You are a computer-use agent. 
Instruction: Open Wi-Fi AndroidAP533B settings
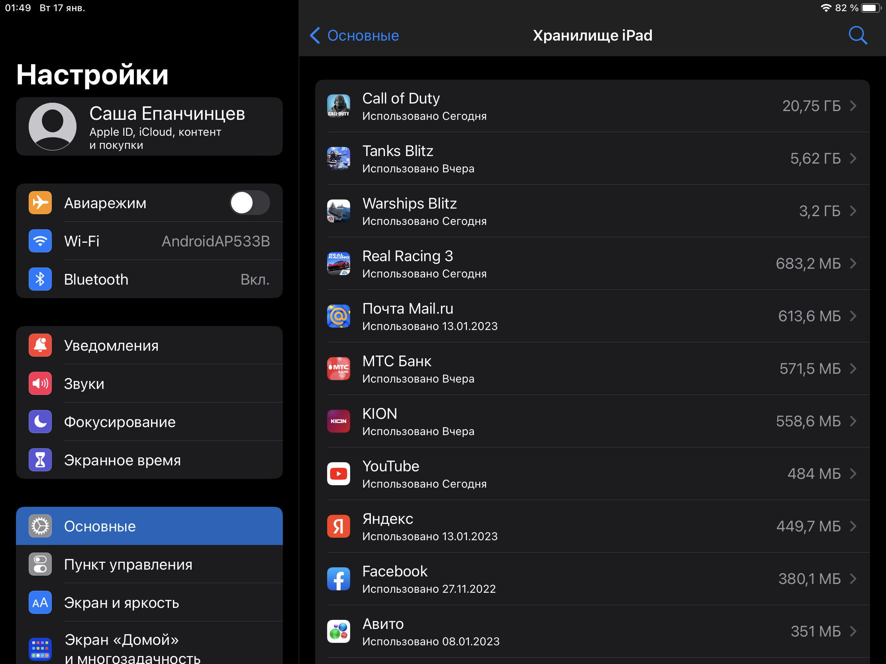[149, 241]
